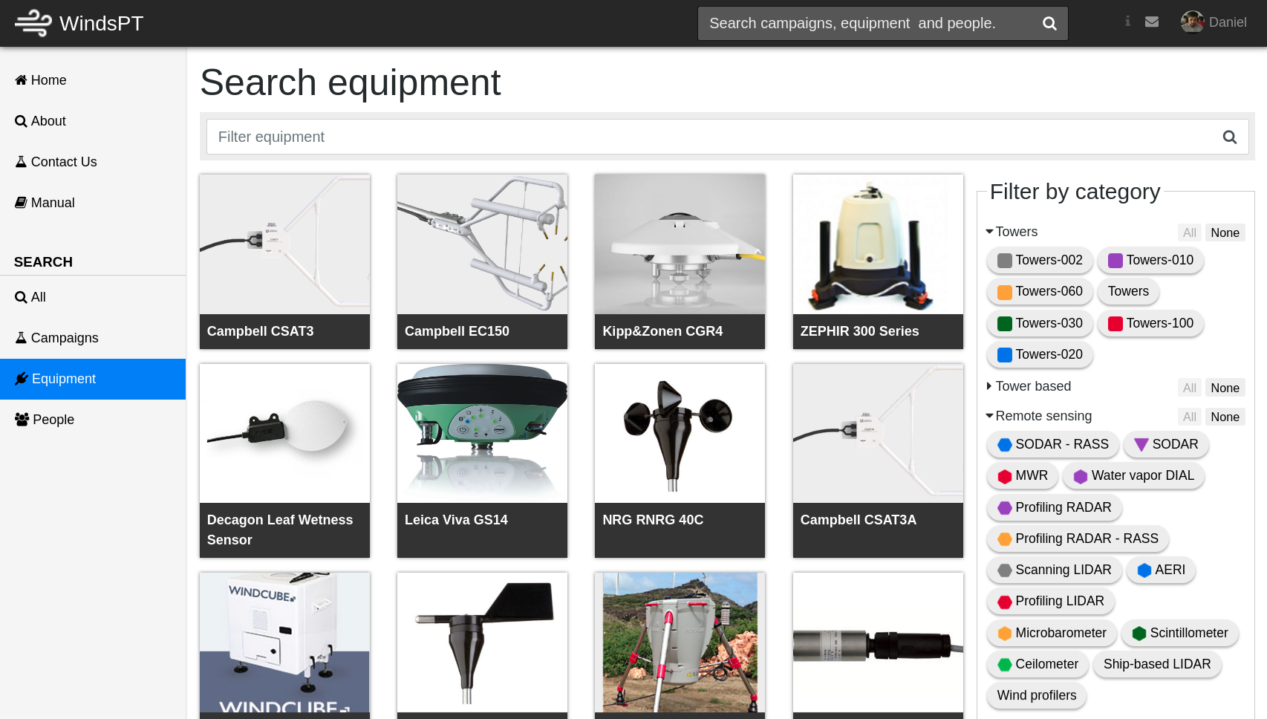Open the Kipp&Zonen CGR4 equipment card
This screenshot has height=719, width=1267.
click(680, 261)
